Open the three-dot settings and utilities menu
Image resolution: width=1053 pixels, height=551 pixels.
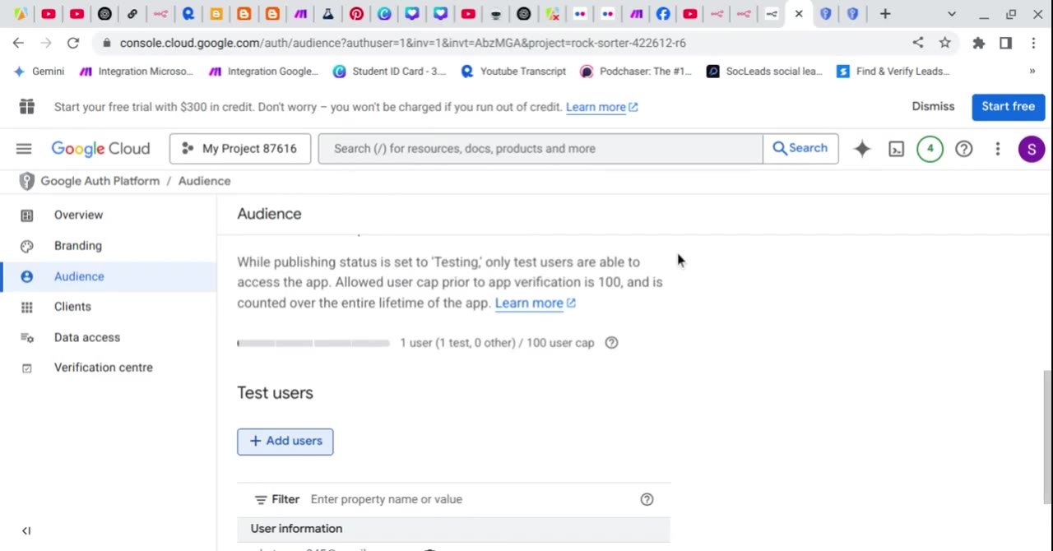[x=998, y=149]
